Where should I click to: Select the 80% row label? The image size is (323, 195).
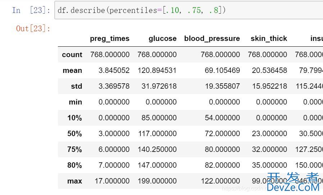[74, 165]
